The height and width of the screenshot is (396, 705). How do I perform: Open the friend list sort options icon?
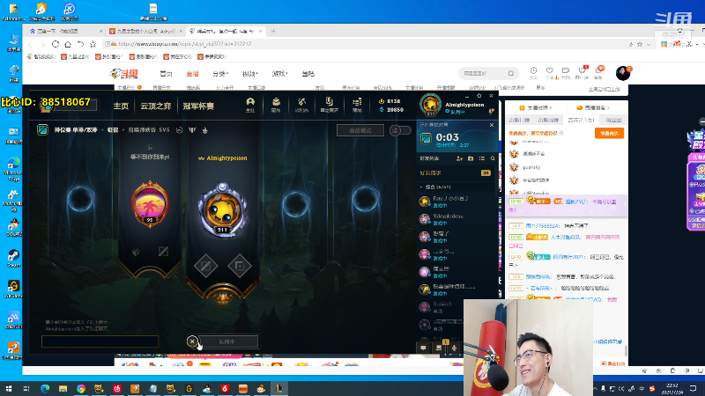481,158
